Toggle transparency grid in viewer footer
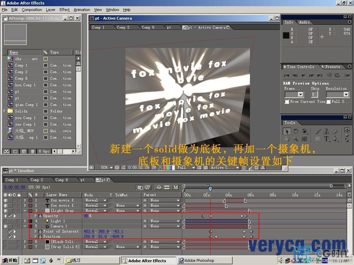 click(205, 168)
